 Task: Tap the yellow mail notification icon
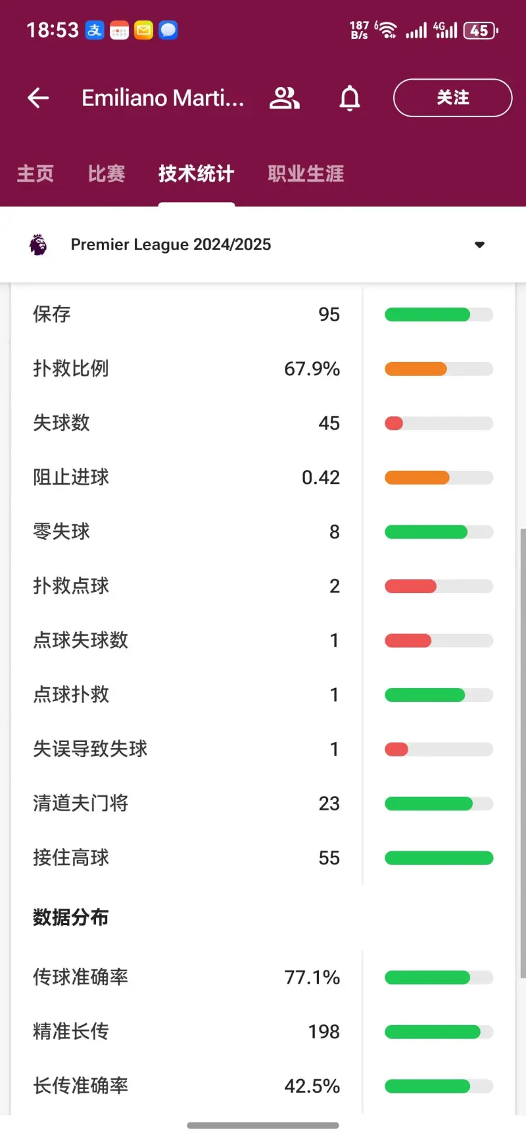143,30
